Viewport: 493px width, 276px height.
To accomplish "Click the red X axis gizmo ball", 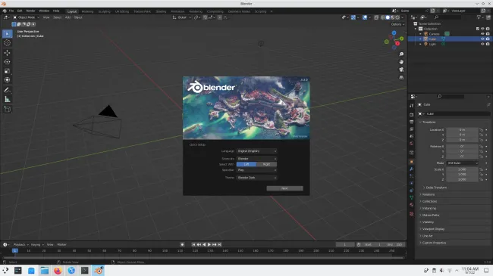I will pyautogui.click(x=397, y=44).
